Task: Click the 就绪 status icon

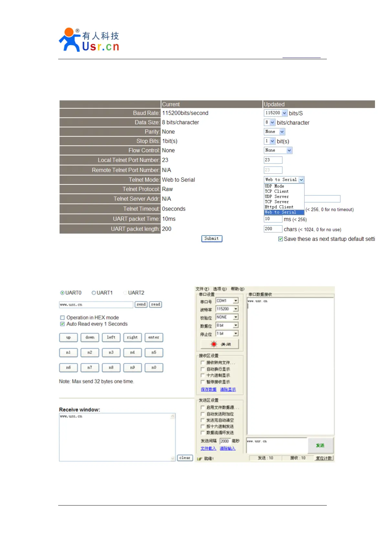Action: pyautogui.click(x=199, y=459)
